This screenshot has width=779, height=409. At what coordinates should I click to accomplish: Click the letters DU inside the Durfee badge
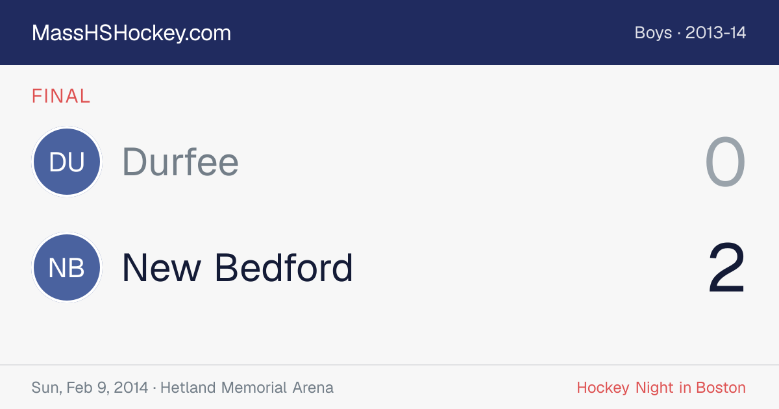[67, 162]
